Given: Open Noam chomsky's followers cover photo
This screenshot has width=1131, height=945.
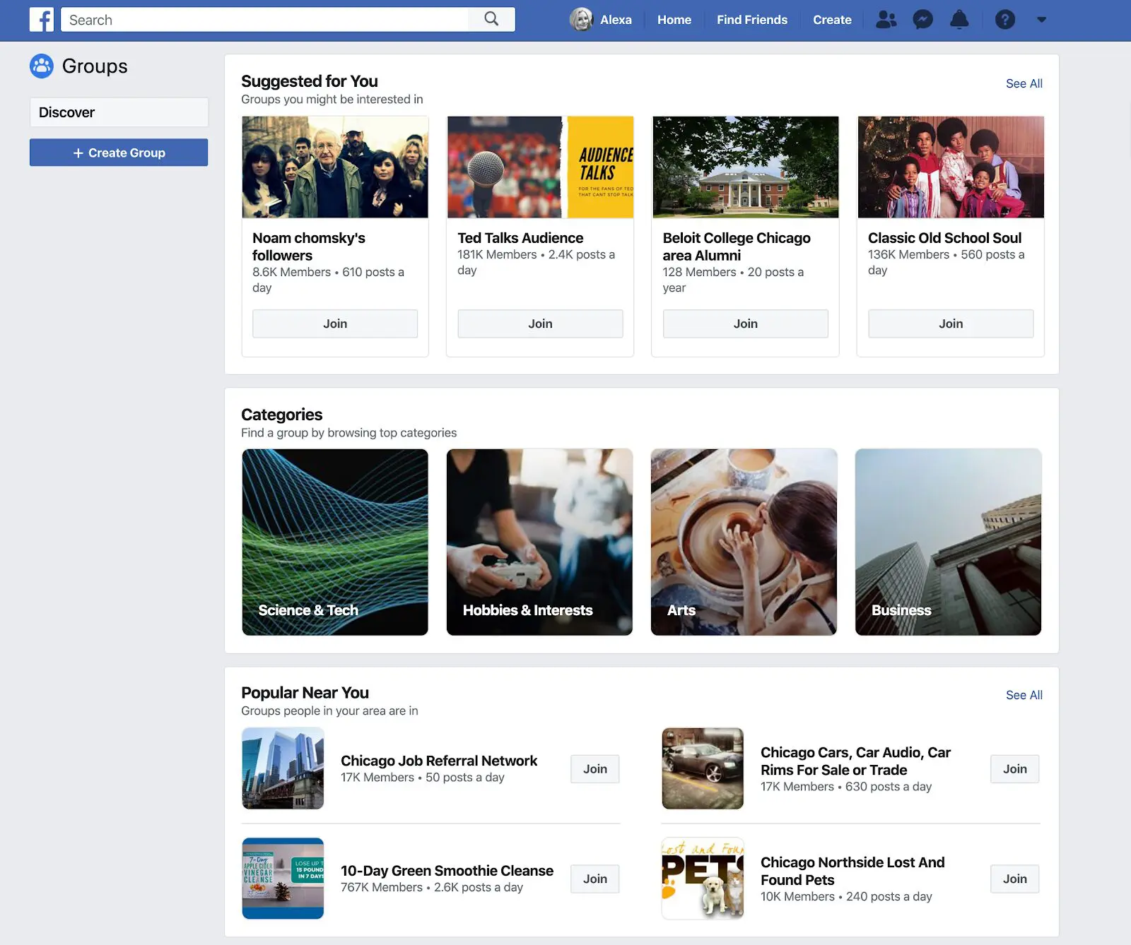Looking at the screenshot, I should (335, 167).
